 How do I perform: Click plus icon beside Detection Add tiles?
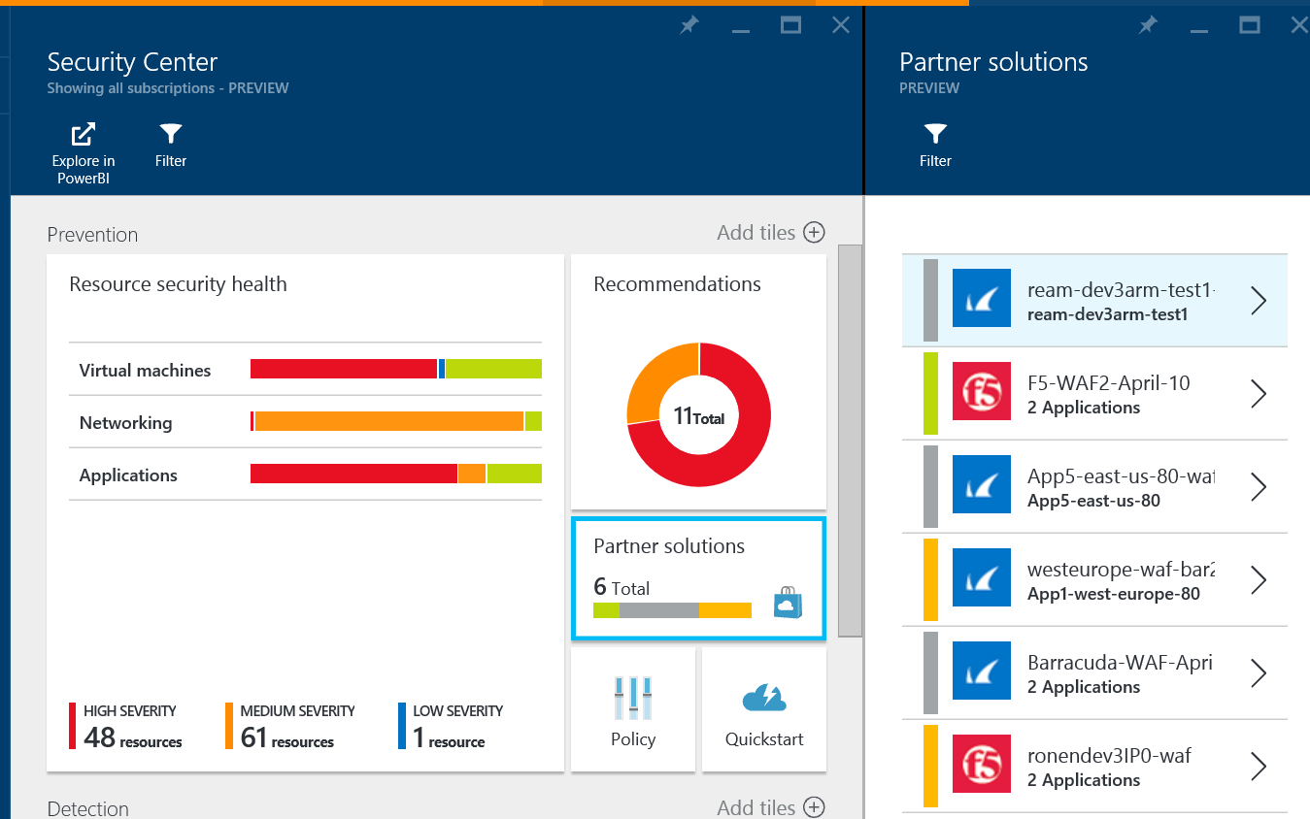tap(814, 807)
